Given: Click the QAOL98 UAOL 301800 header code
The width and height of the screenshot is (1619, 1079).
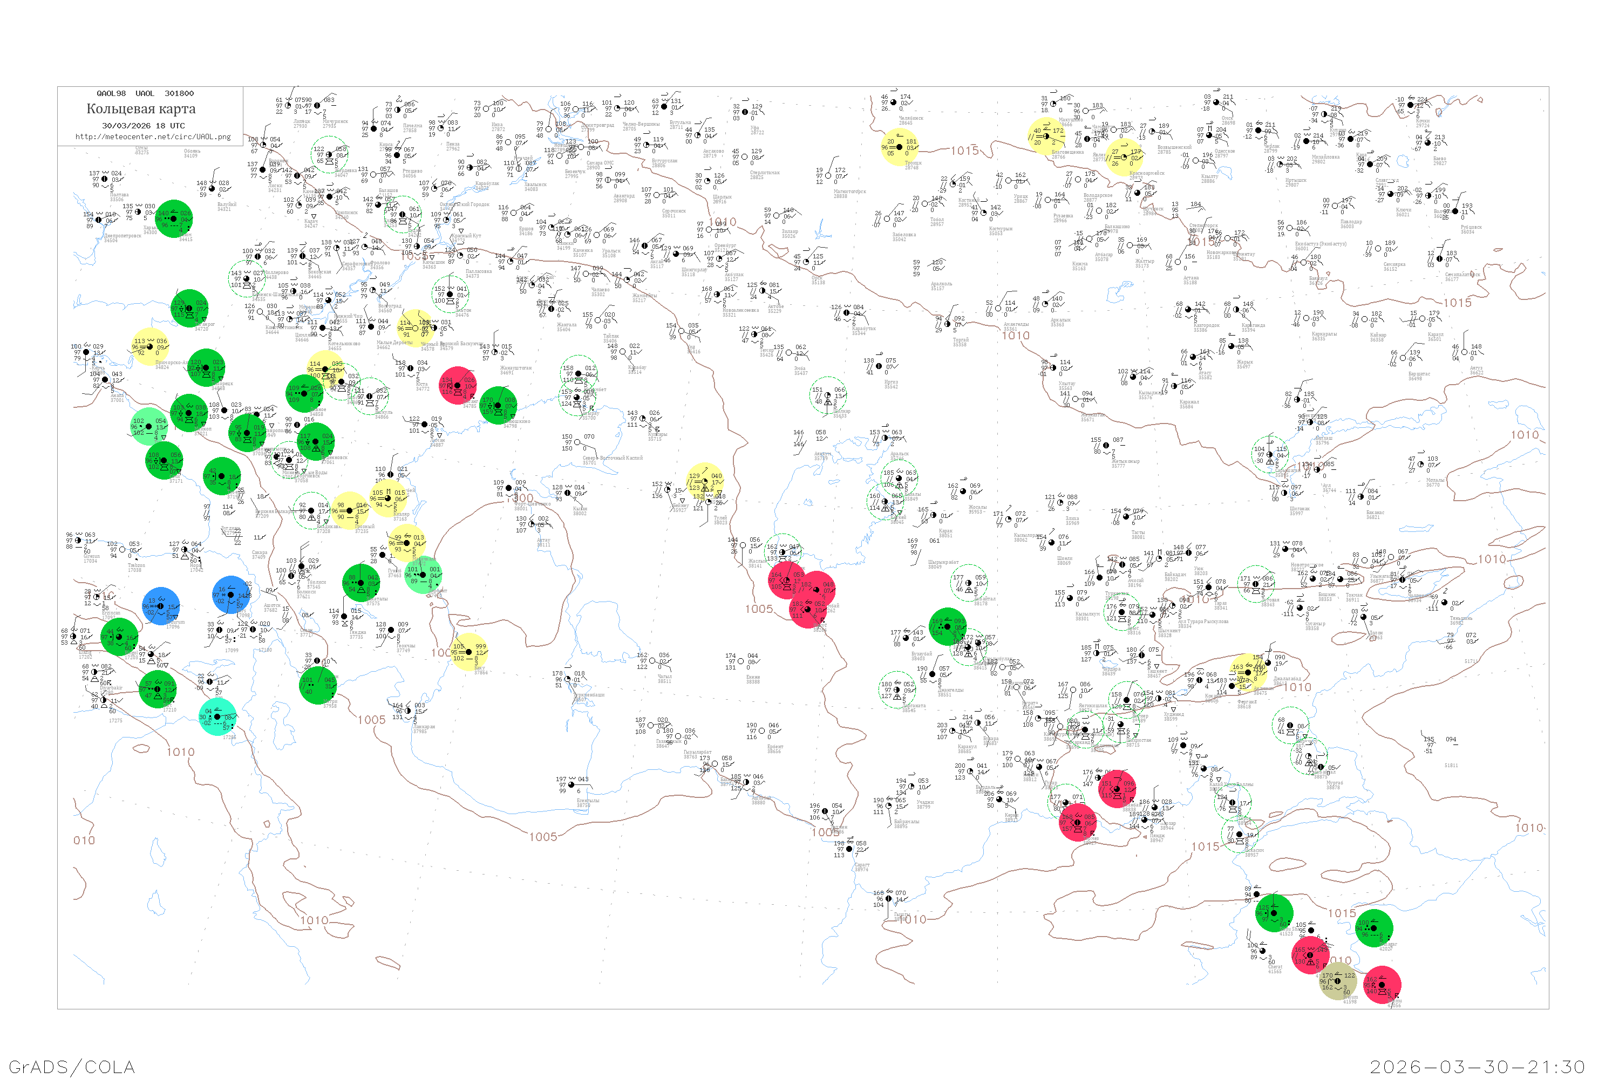Looking at the screenshot, I should (x=145, y=93).
